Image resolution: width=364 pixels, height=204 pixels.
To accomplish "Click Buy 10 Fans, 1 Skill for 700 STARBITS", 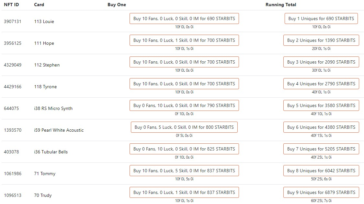I will pos(184,40).
